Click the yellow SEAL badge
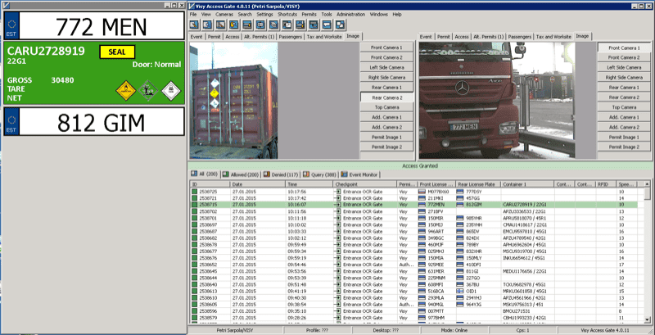Image resolution: width=655 pixels, height=335 pixels. [x=116, y=52]
